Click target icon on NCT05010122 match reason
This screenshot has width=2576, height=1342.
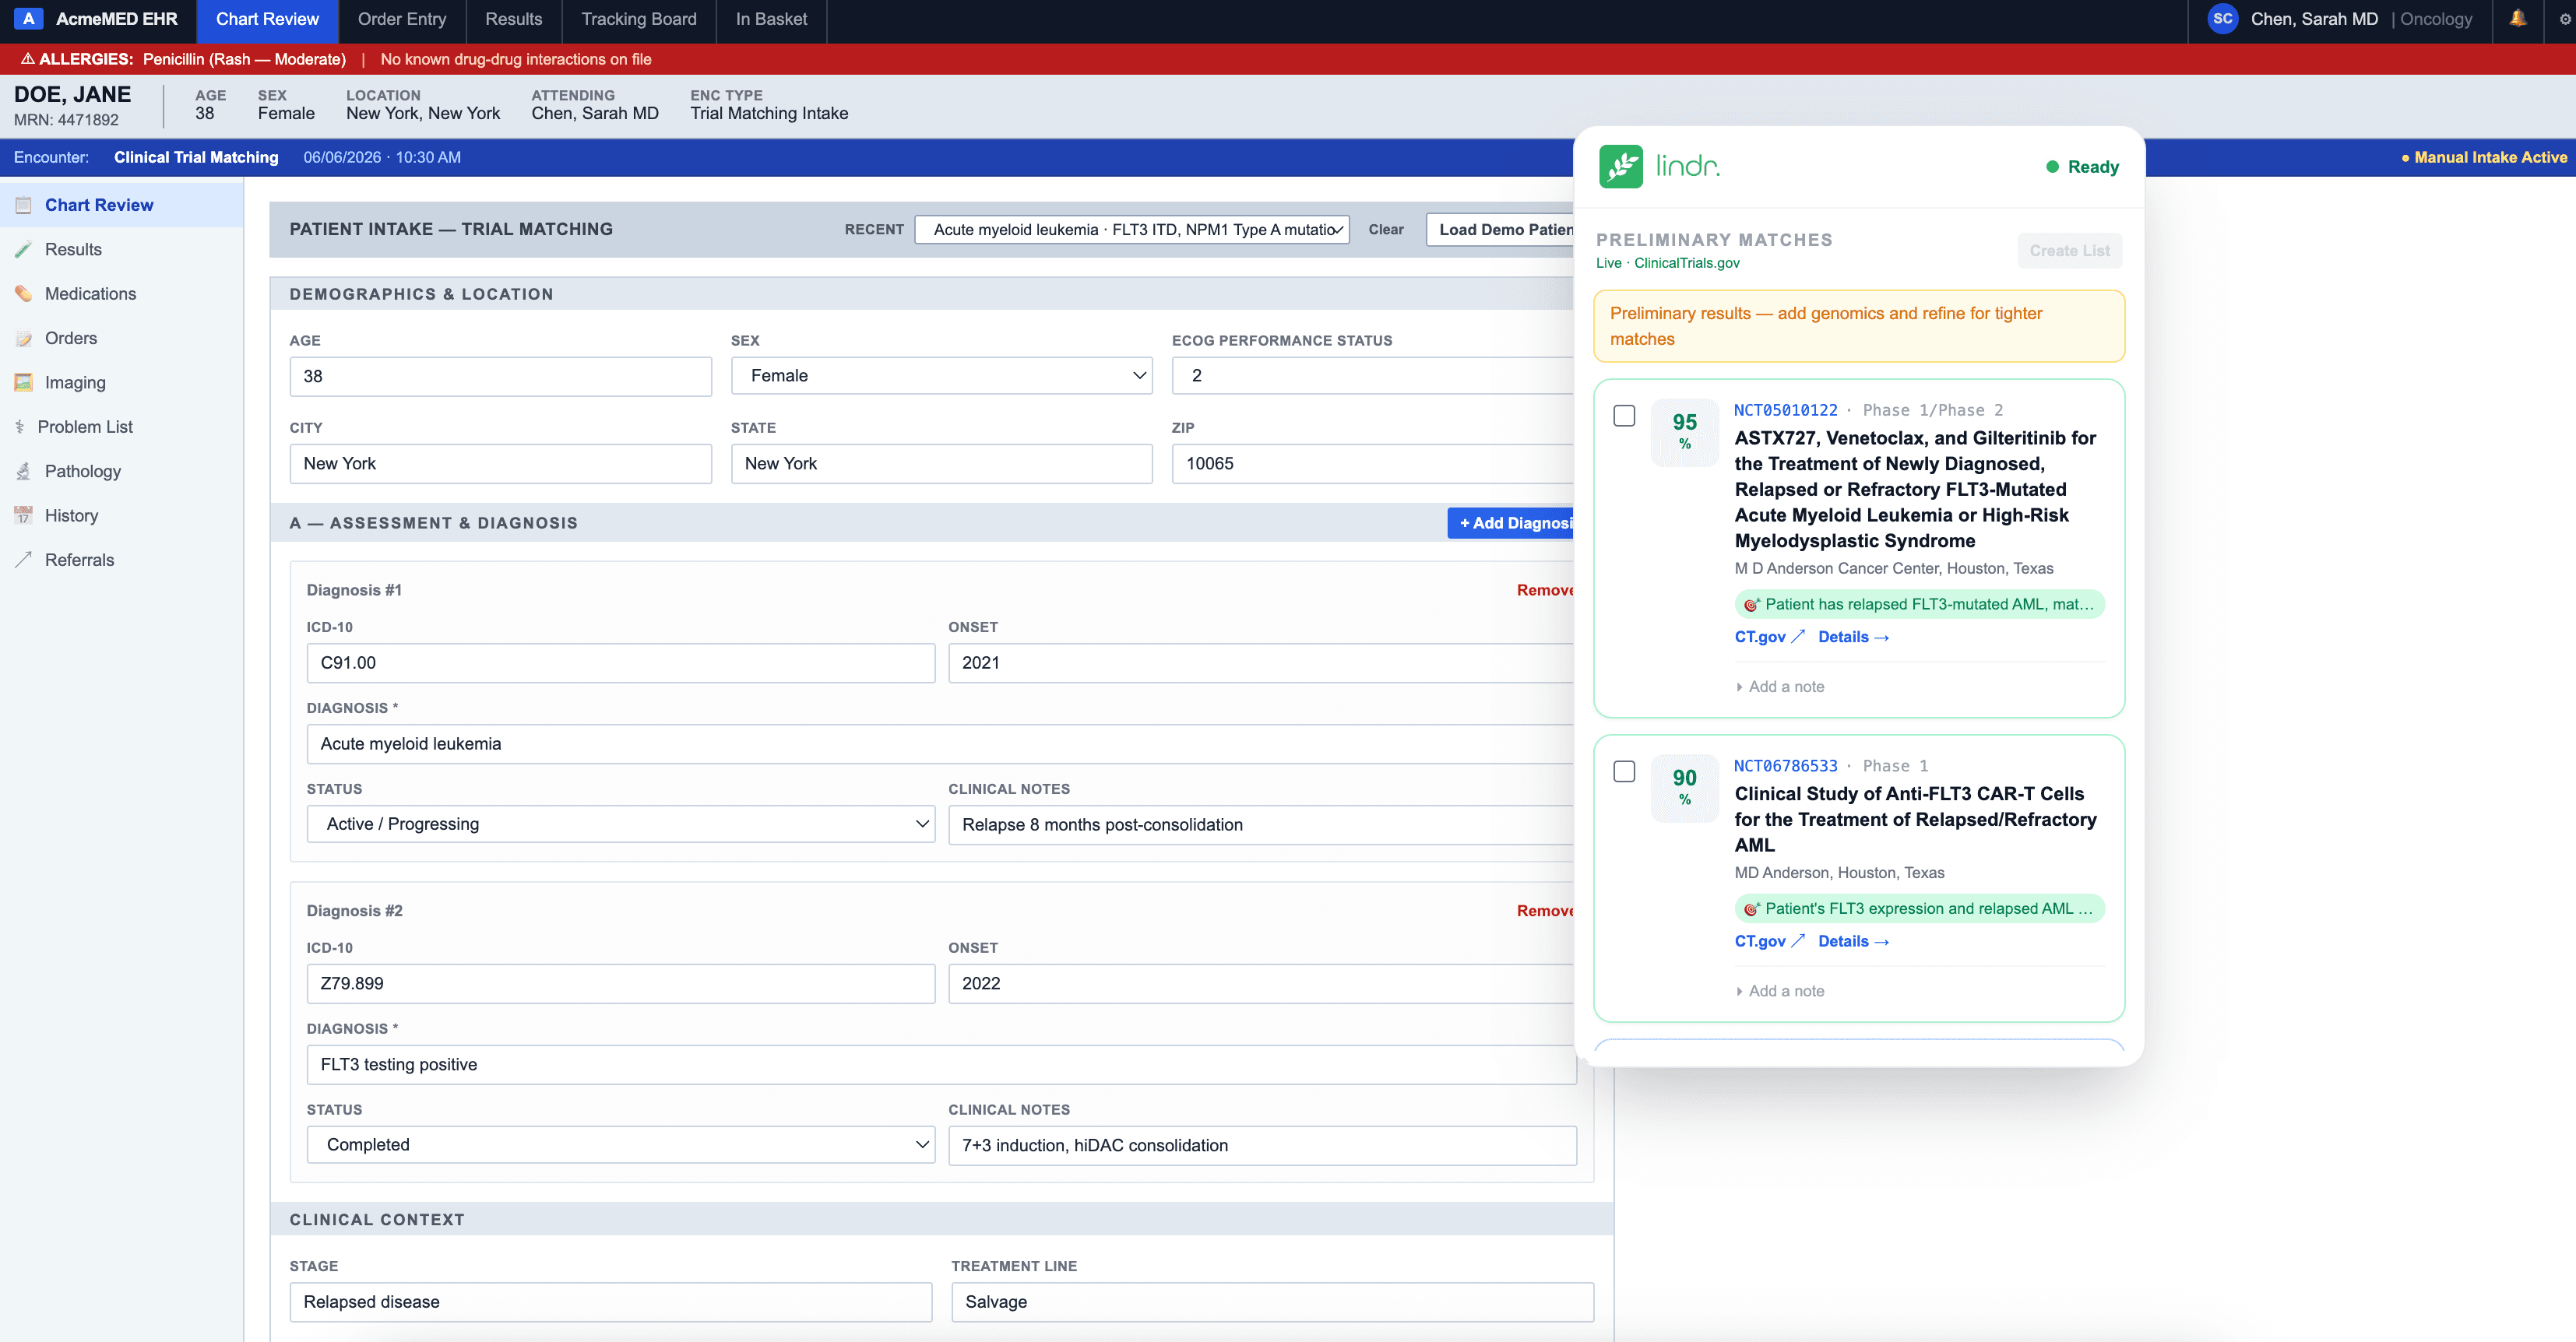1751,605
